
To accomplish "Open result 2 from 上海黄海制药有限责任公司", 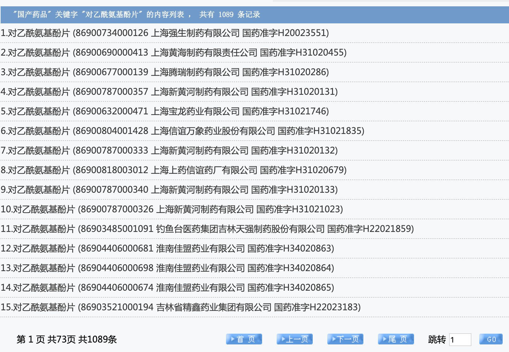I will click(x=173, y=52).
